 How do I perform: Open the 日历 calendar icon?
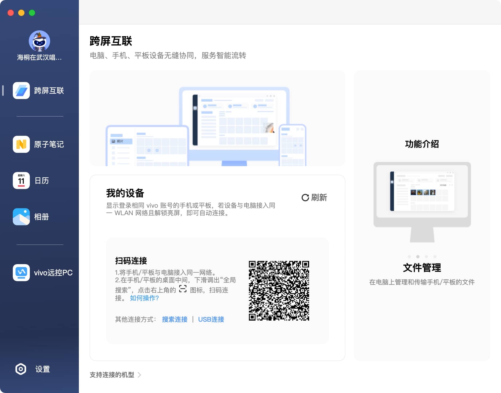tap(21, 181)
